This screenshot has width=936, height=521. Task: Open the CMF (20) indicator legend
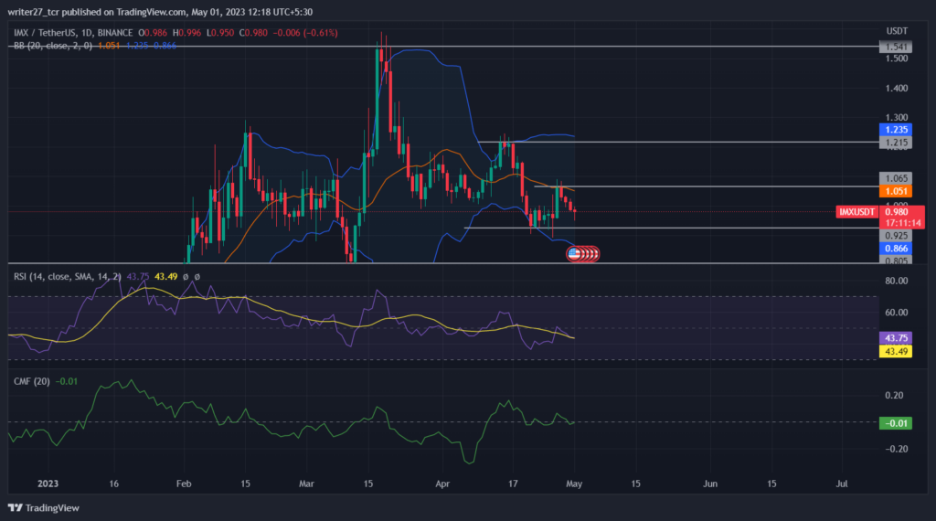point(32,381)
